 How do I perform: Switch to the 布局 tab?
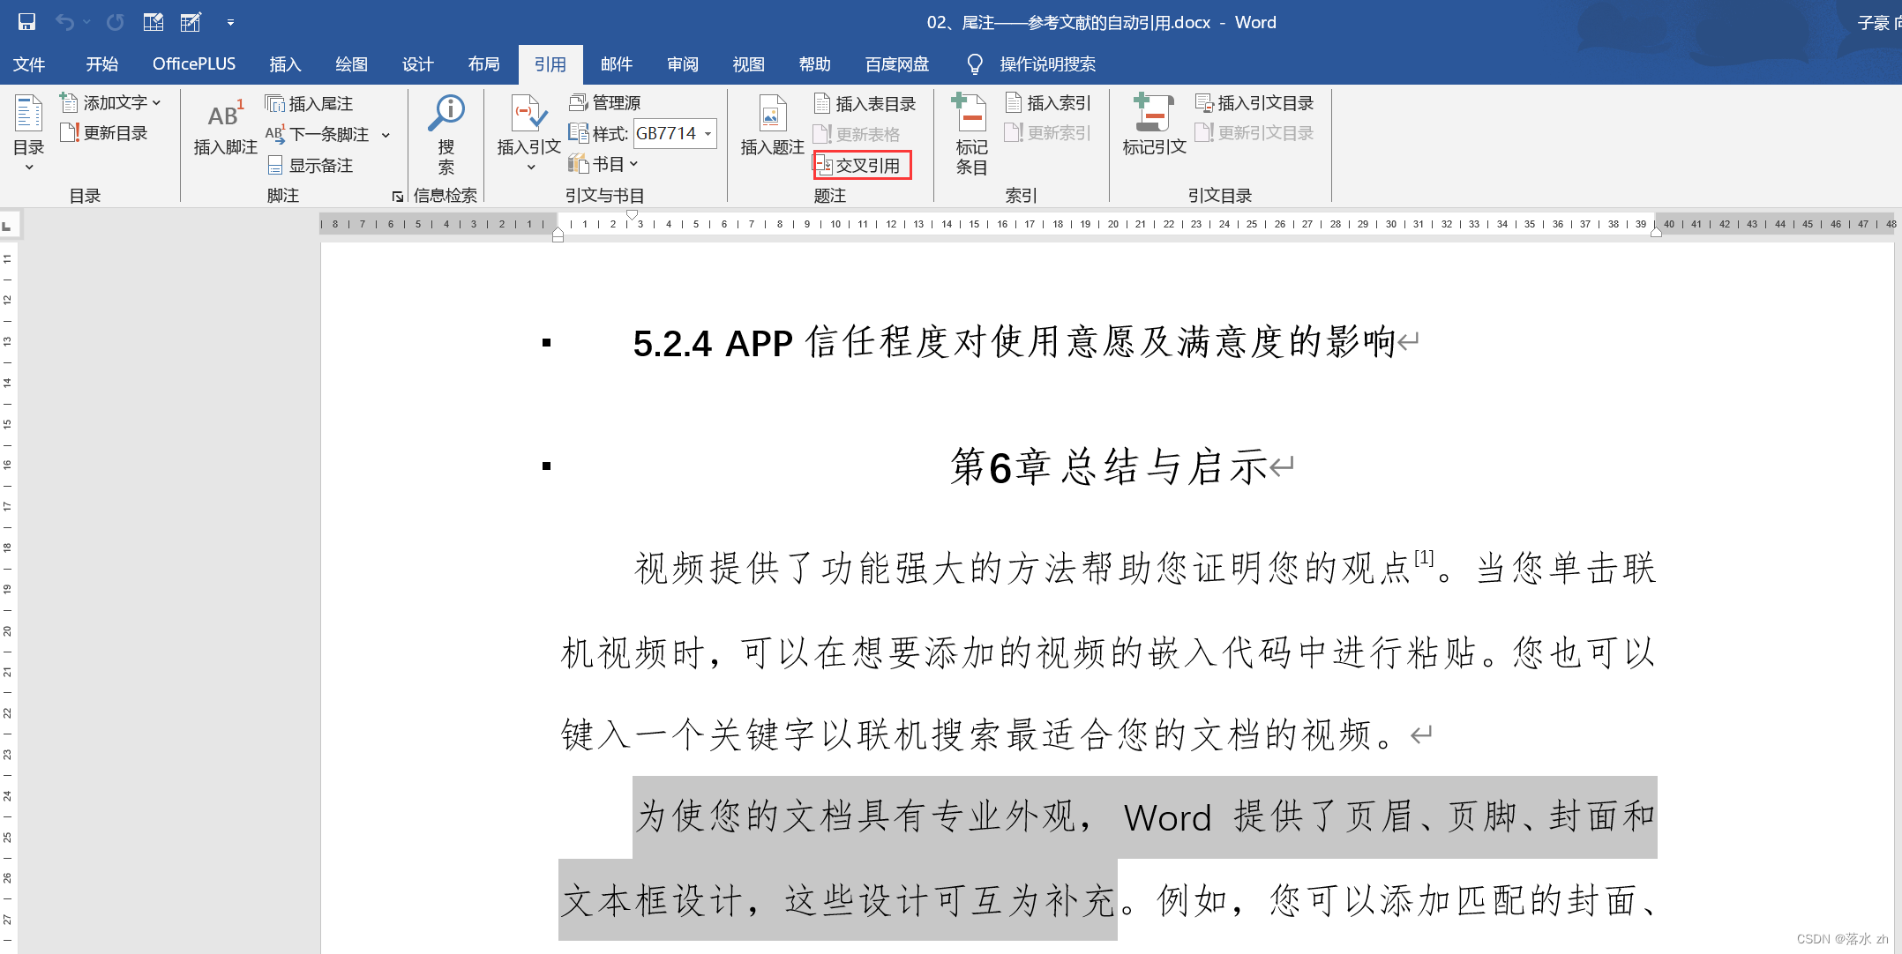click(483, 64)
